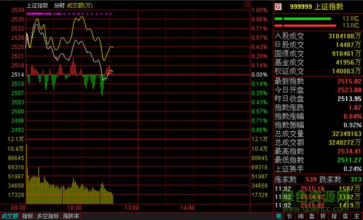Select the 笔 tab in right panel
Image resolution: width=363 pixels, height=220 pixels.
point(278,216)
